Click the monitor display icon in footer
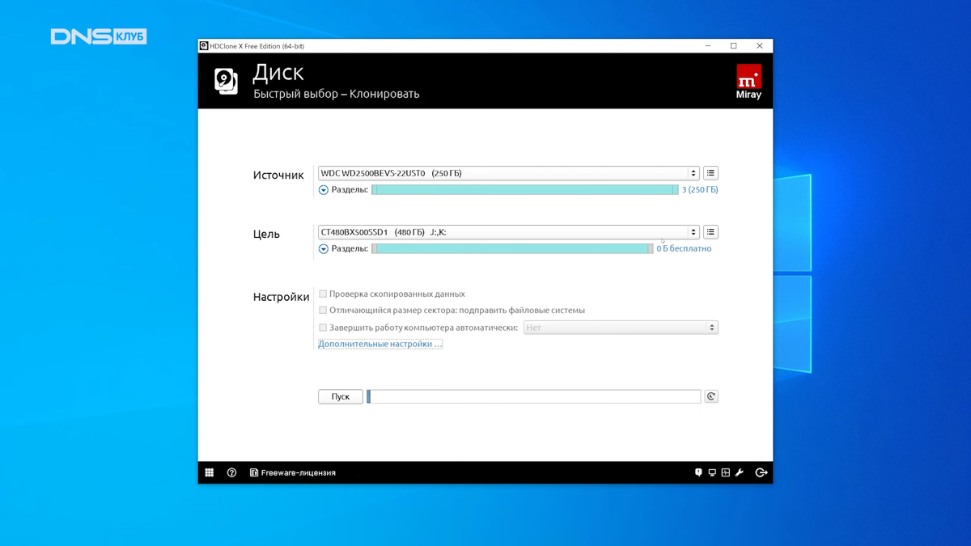Image resolution: width=971 pixels, height=546 pixels. pos(712,472)
